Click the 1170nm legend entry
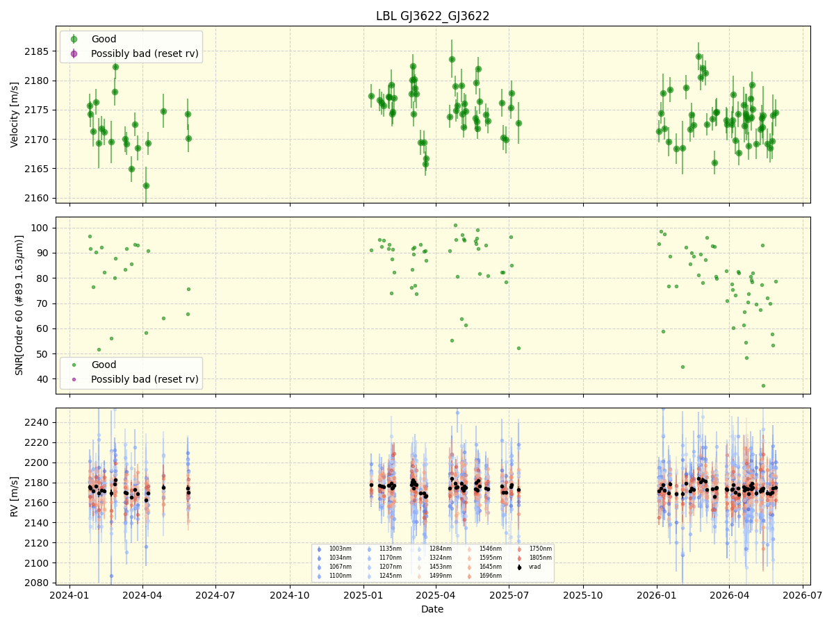 pos(390,558)
